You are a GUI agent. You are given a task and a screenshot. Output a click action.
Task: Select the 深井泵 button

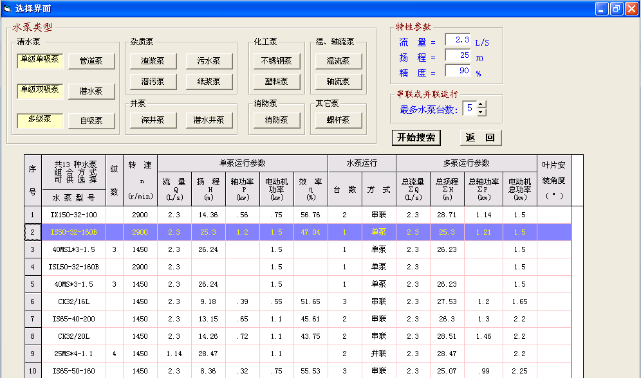153,120
